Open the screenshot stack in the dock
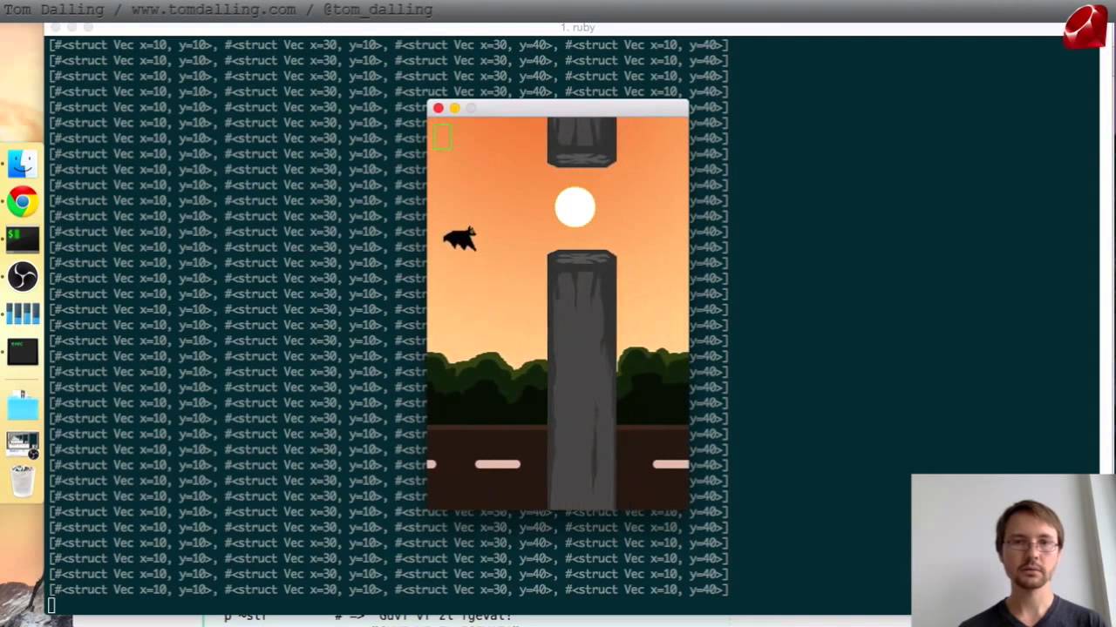Screen dimensions: 1116x627 coord(23,444)
